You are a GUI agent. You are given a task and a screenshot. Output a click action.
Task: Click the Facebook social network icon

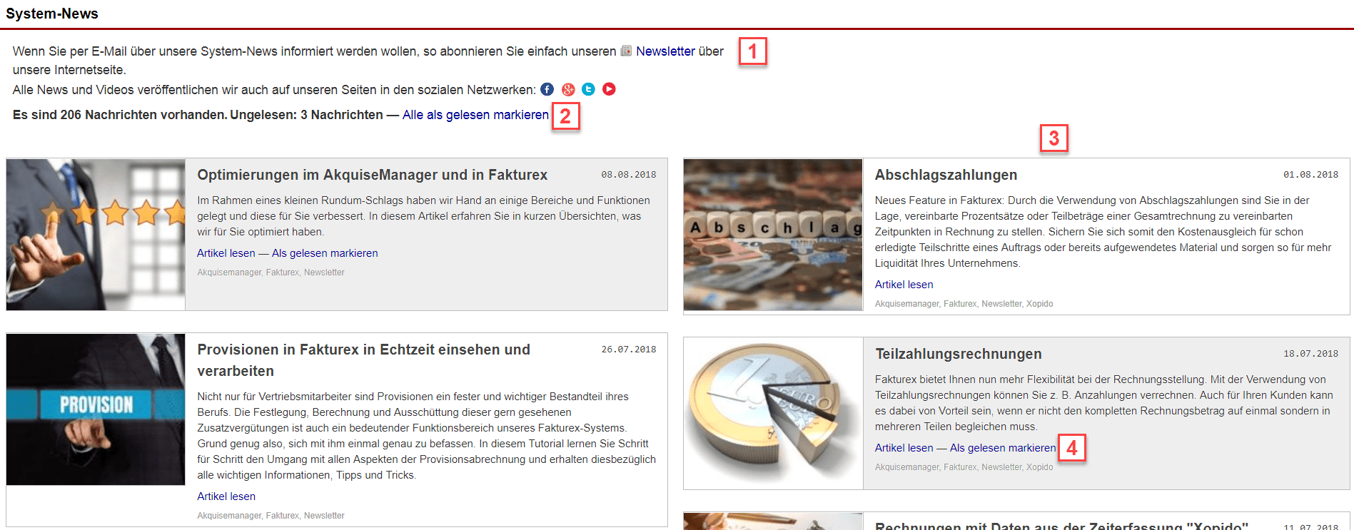coord(547,89)
